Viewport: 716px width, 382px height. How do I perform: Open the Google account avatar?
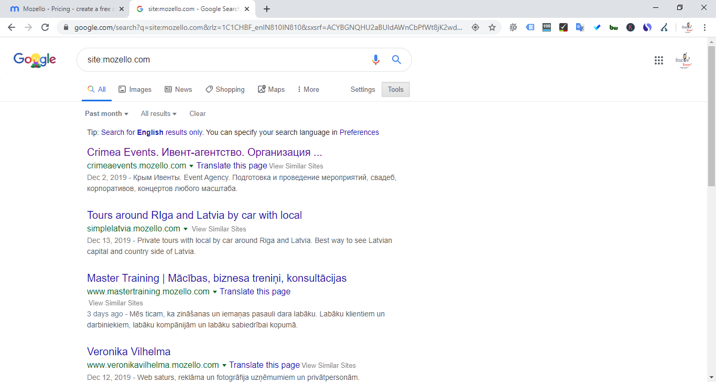[683, 60]
